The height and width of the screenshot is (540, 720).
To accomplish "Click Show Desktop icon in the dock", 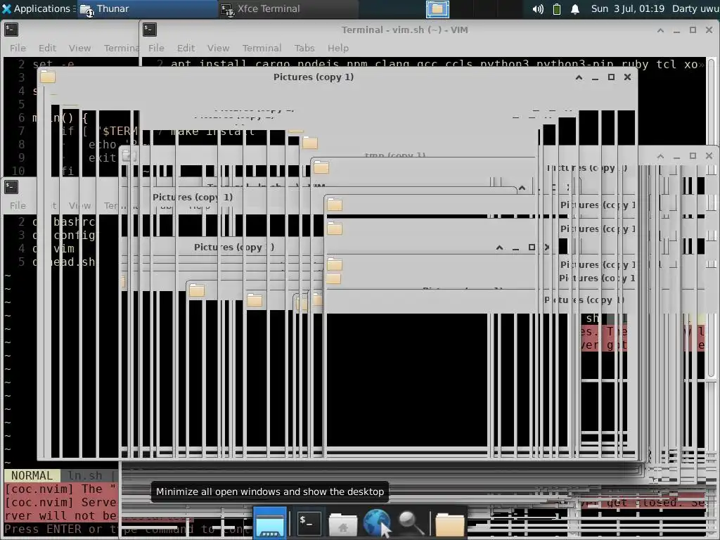I will point(270,522).
